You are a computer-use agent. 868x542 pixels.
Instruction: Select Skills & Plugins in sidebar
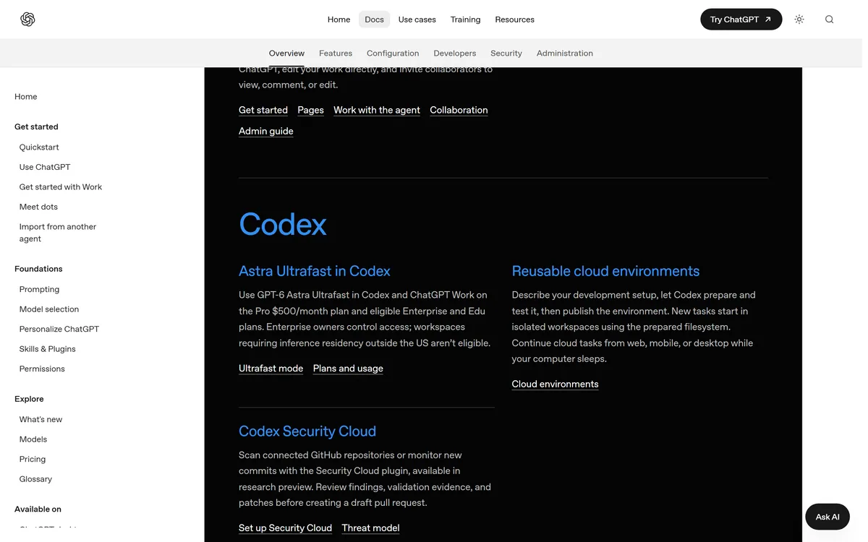point(48,349)
